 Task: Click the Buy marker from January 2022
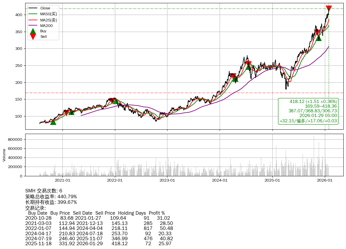[x=116, y=101]
